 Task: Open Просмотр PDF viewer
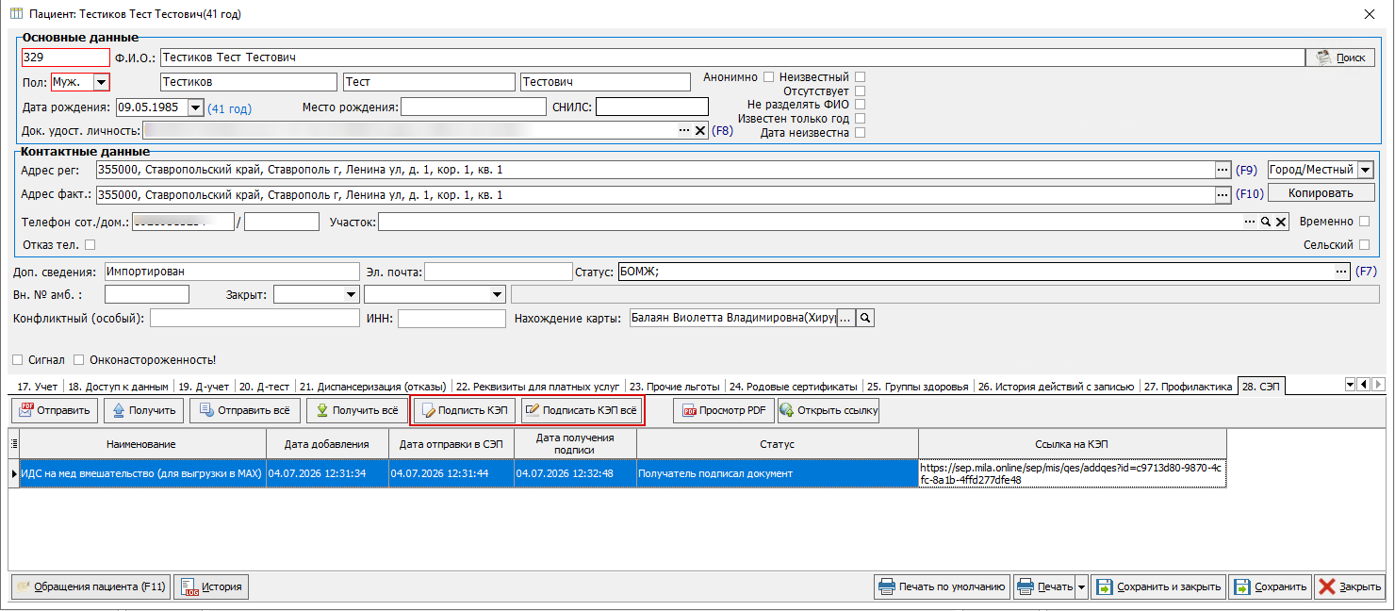(x=723, y=410)
